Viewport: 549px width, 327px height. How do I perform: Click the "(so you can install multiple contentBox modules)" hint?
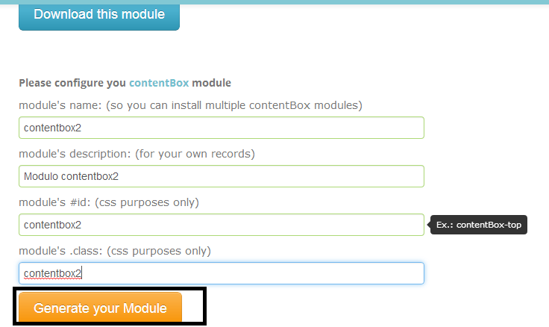pyautogui.click(x=235, y=105)
